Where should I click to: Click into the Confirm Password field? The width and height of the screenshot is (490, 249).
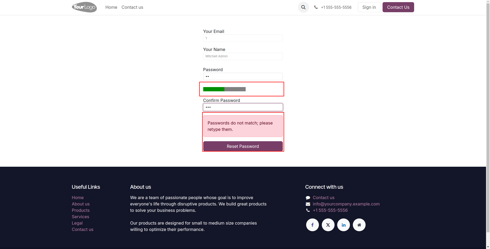243,107
